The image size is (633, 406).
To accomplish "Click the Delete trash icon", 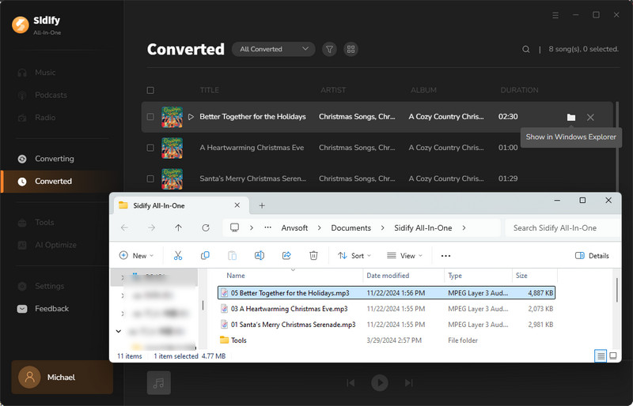I will pyautogui.click(x=313, y=256).
